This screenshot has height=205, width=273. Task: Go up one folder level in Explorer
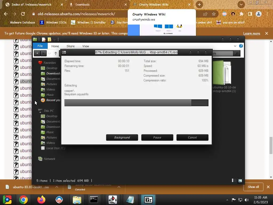coord(55,53)
